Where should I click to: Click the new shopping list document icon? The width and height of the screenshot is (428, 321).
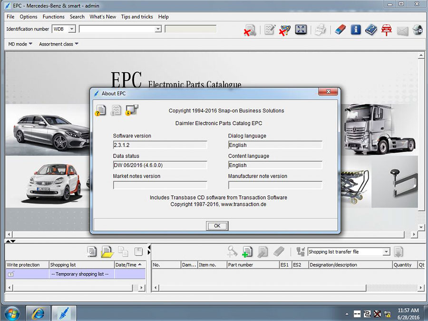[x=92, y=251]
